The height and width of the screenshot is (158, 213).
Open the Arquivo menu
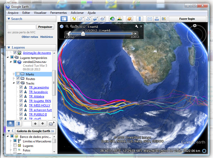13,13
